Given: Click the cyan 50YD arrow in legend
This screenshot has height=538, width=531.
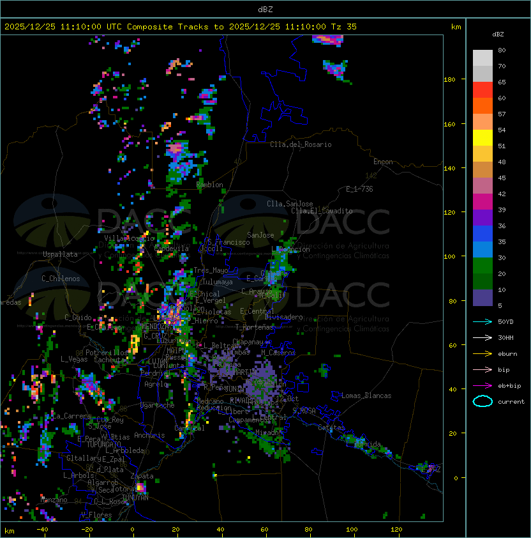Looking at the screenshot, I should tap(482, 321).
